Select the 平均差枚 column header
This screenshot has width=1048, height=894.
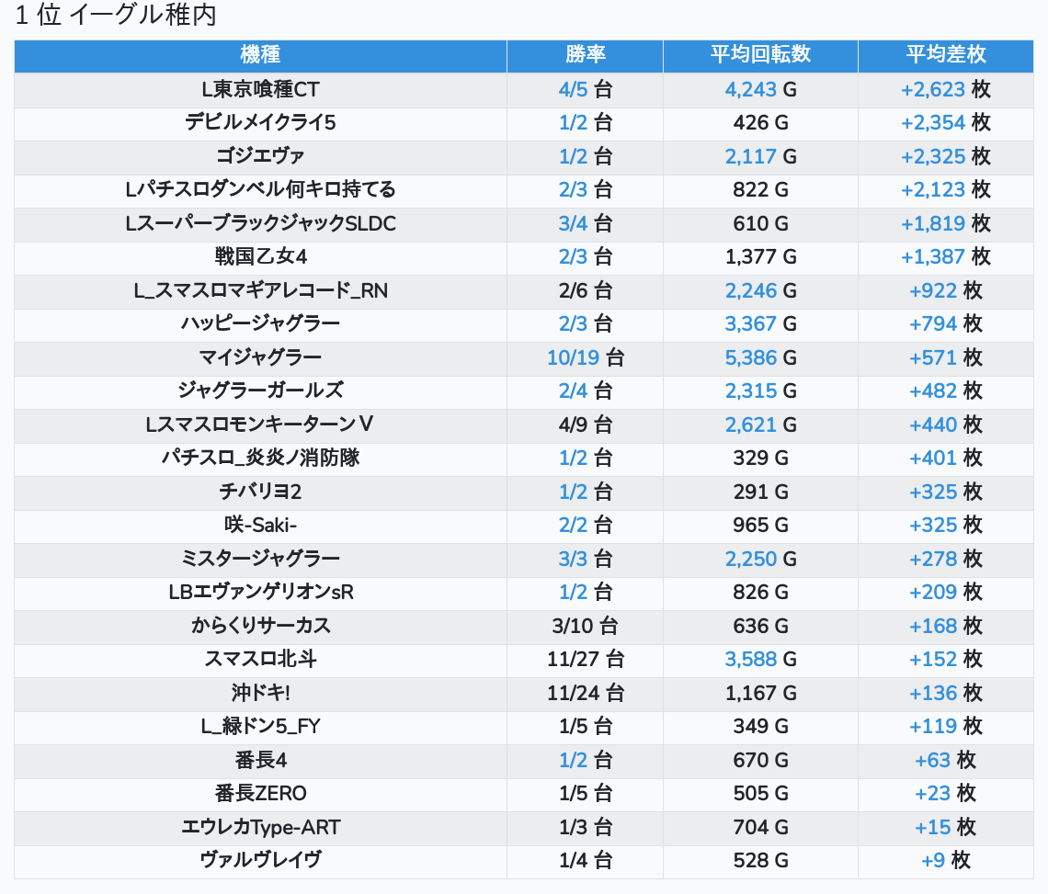946,55
